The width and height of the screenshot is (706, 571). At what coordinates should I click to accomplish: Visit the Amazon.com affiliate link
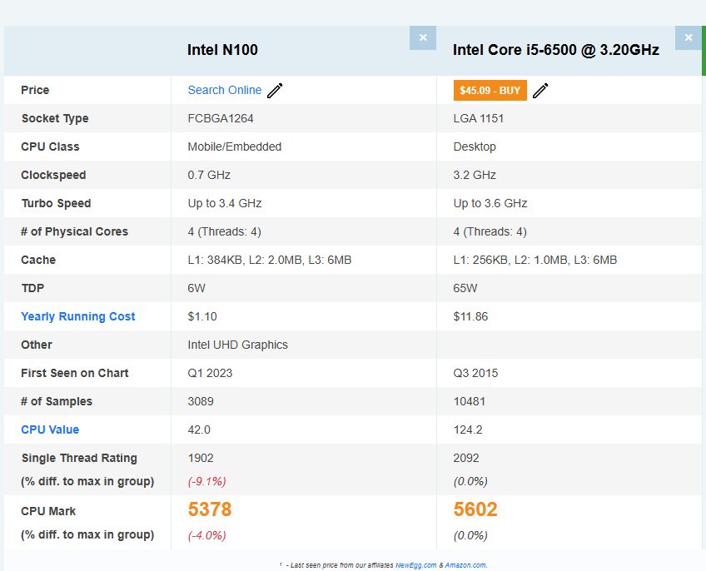[x=465, y=565]
